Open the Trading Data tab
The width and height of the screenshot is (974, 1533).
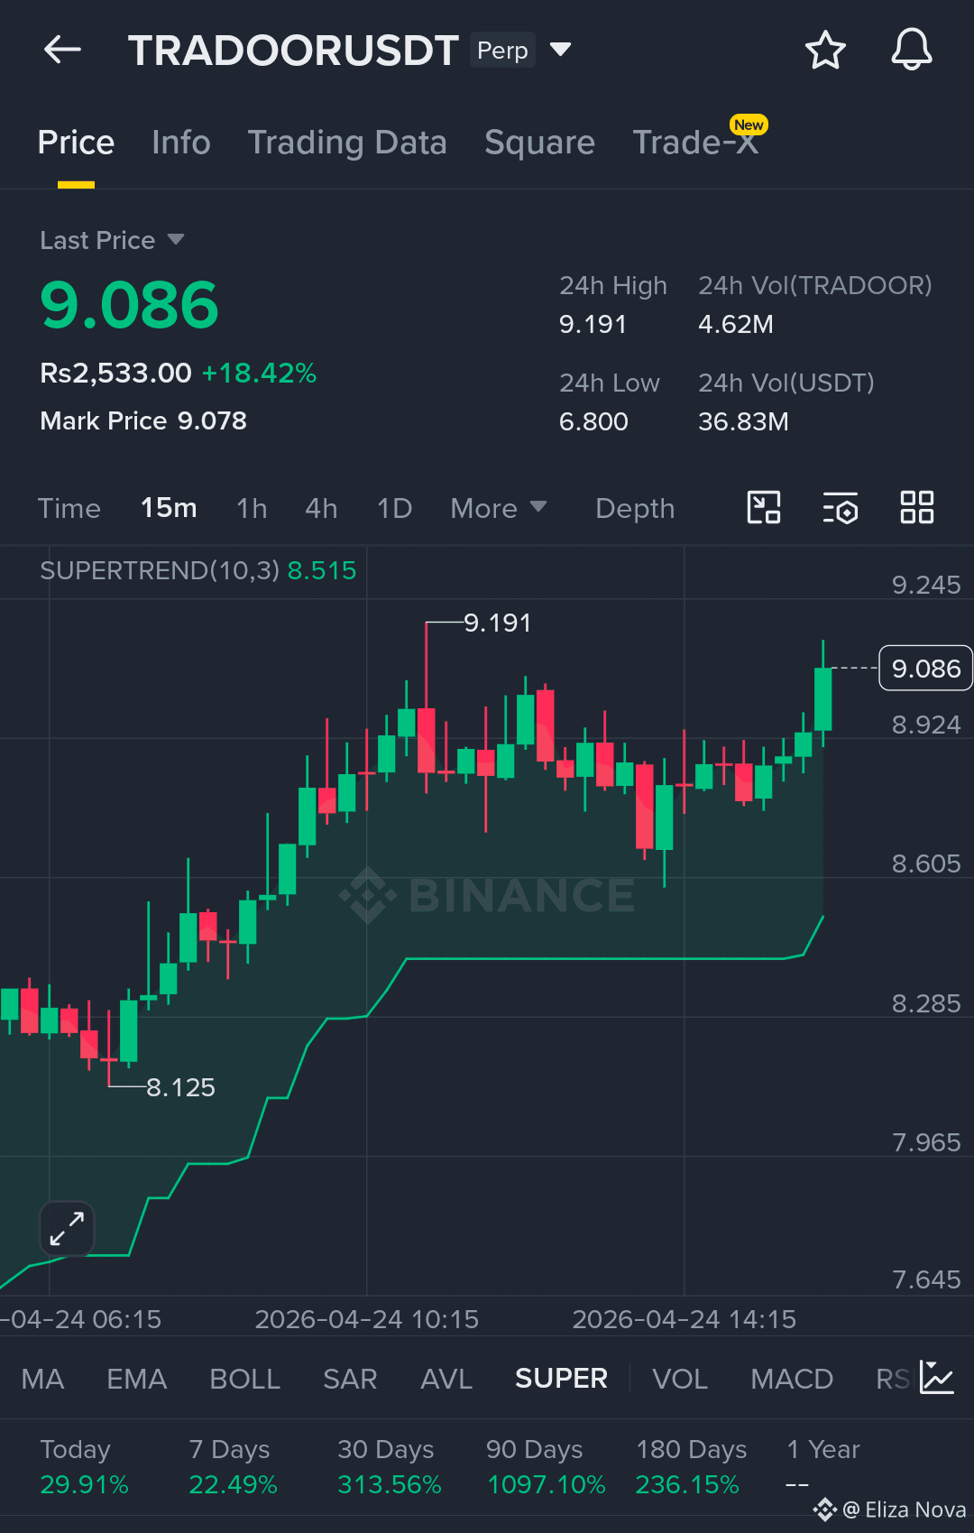(x=347, y=143)
